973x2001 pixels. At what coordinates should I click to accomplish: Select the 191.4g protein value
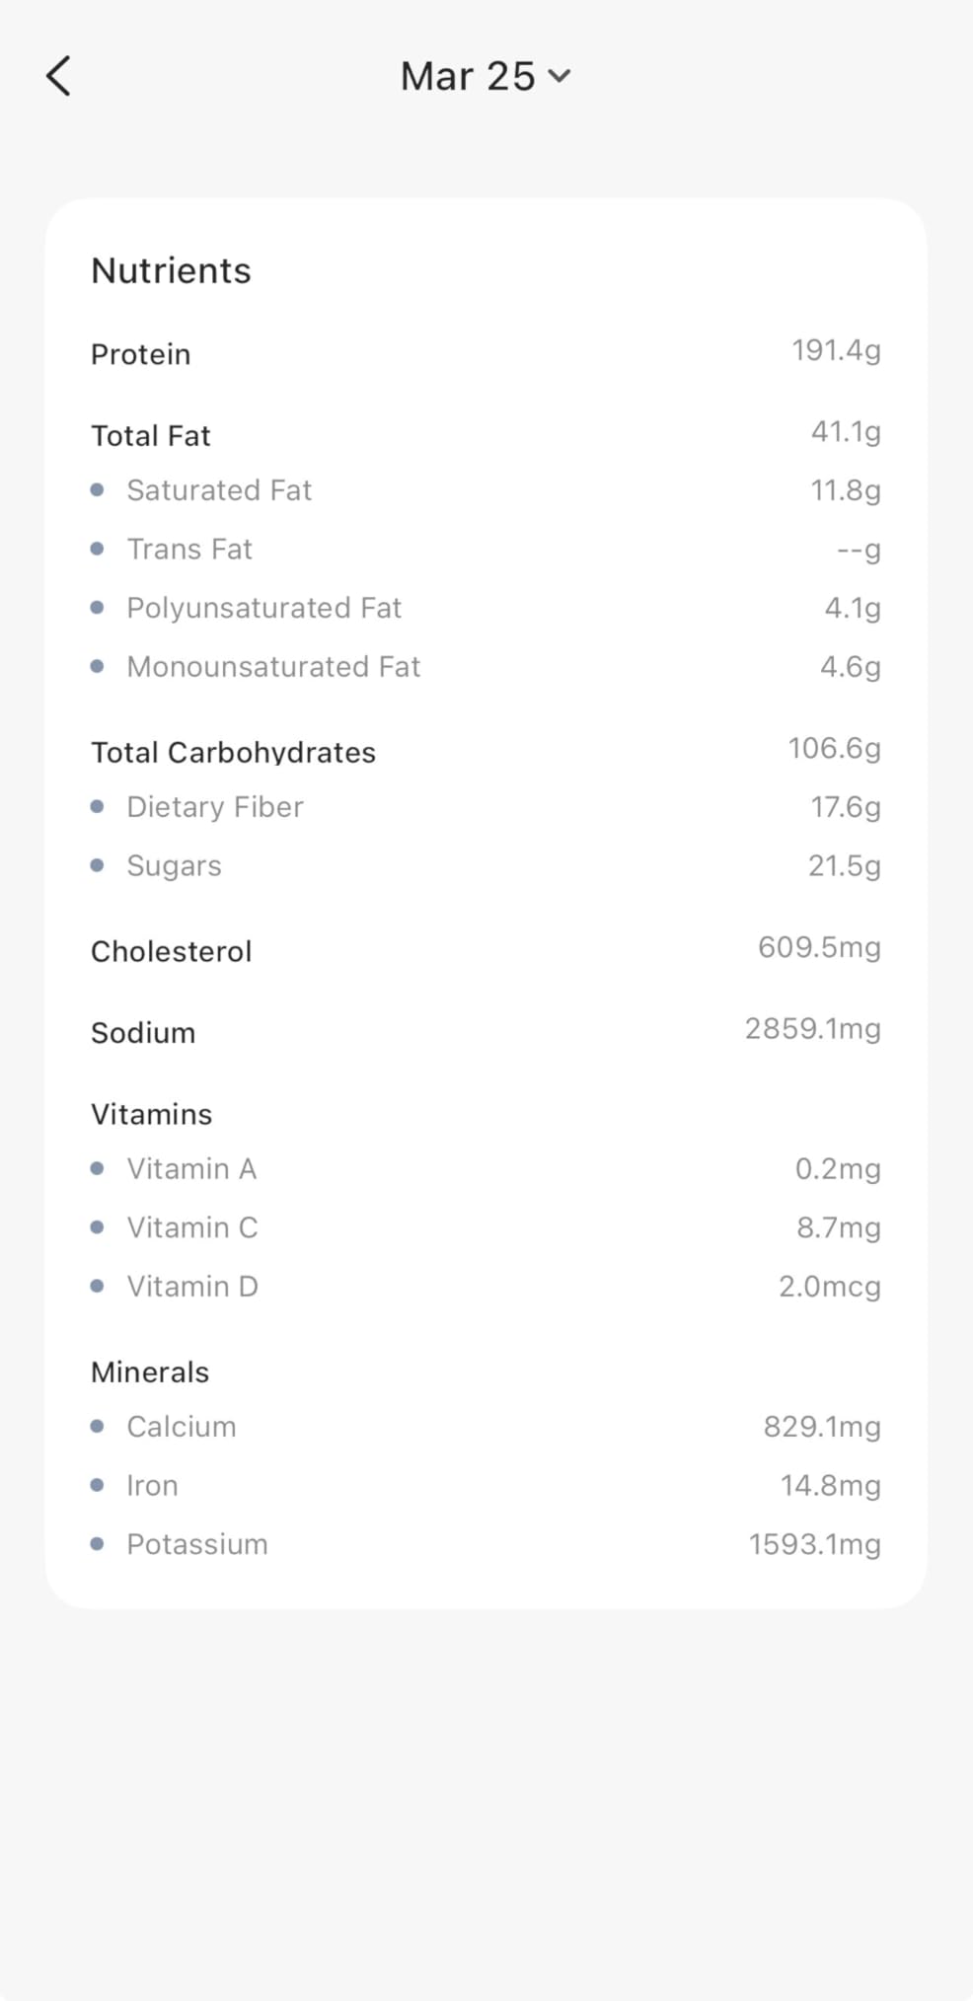pos(835,350)
